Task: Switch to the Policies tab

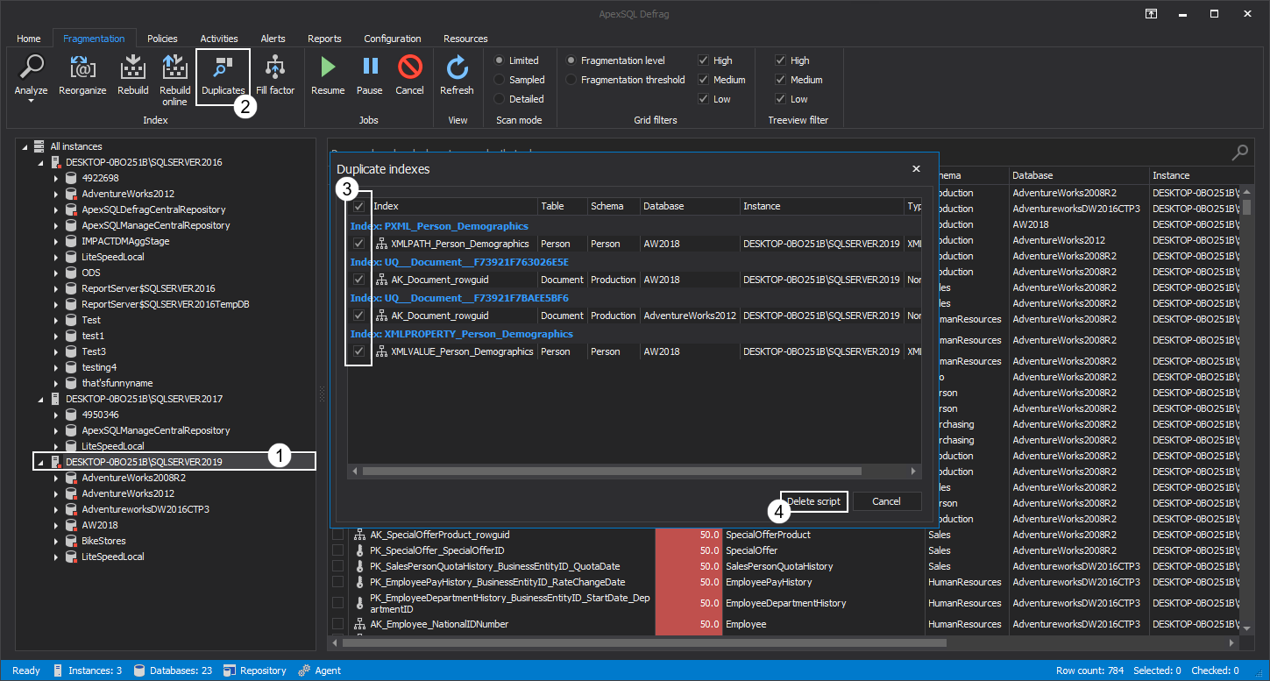Action: tap(161, 38)
